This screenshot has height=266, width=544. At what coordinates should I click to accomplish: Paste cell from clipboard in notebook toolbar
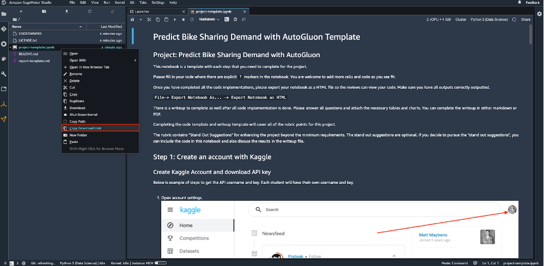[x=166, y=20]
